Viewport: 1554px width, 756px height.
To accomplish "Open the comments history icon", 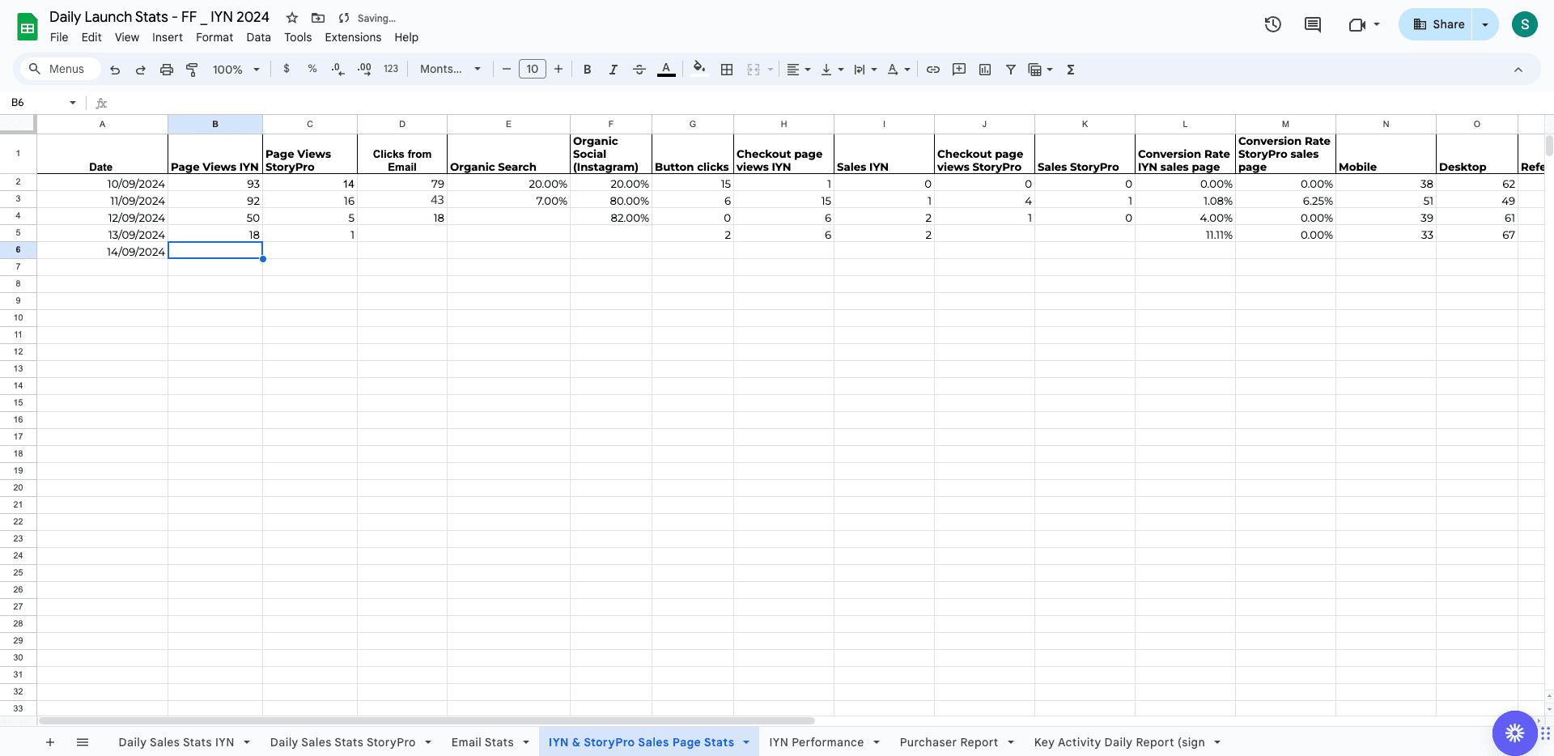I will click(x=1313, y=24).
